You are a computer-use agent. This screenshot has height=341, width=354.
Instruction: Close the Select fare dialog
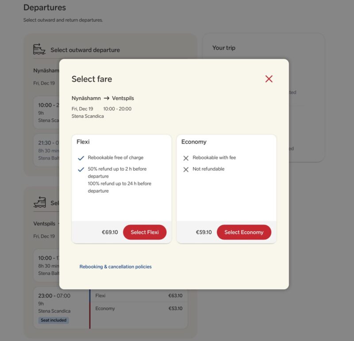(x=269, y=79)
